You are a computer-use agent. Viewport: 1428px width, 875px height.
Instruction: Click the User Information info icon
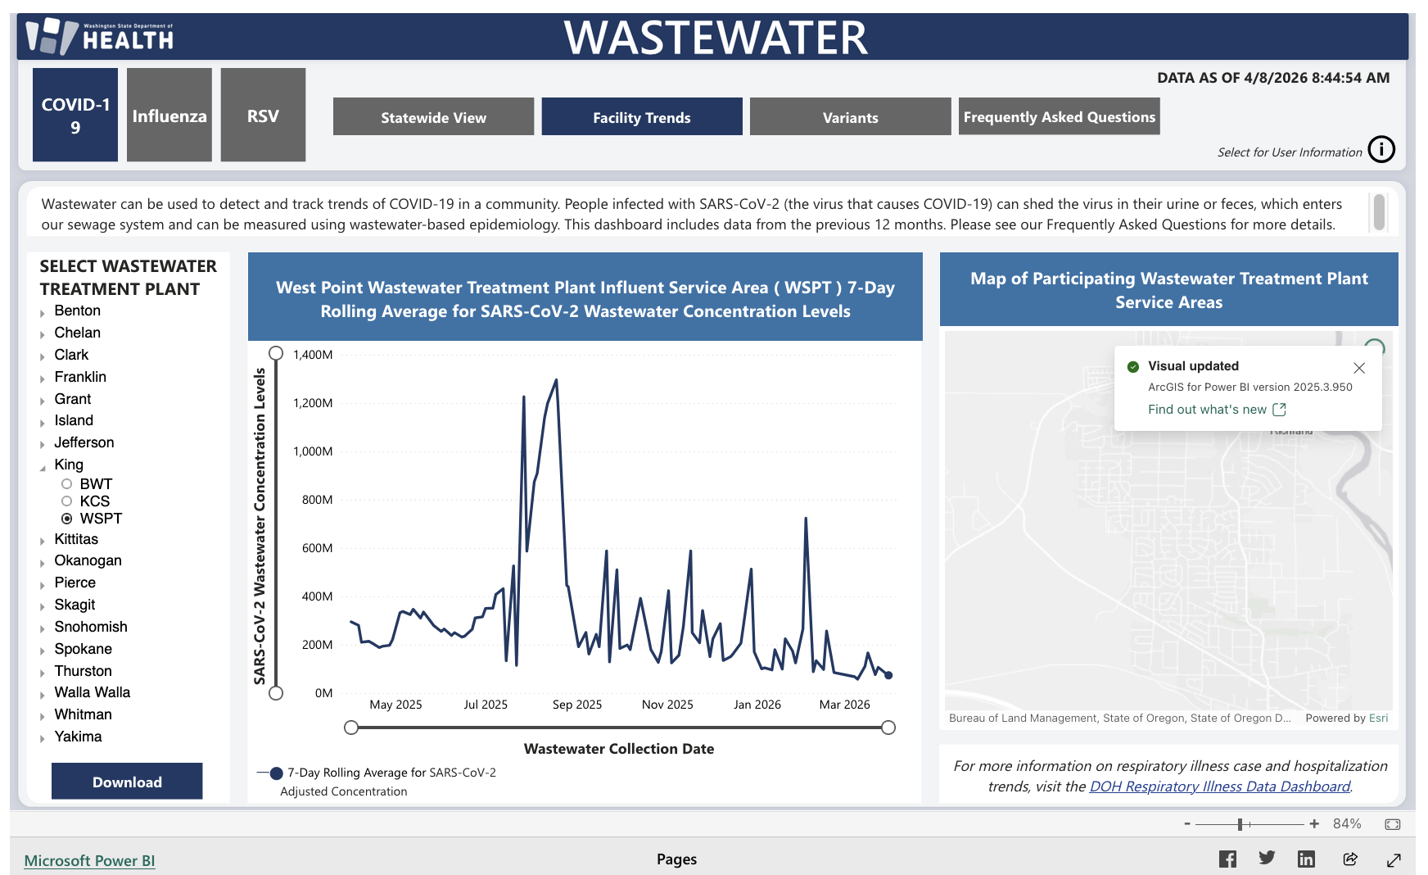click(1381, 149)
